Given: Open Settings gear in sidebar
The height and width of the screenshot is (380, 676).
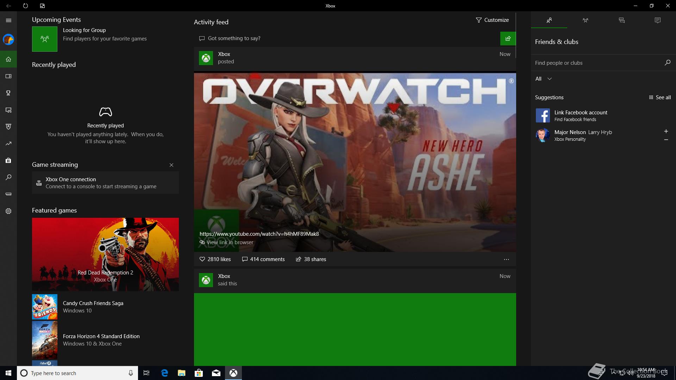Looking at the screenshot, I should click(8, 211).
